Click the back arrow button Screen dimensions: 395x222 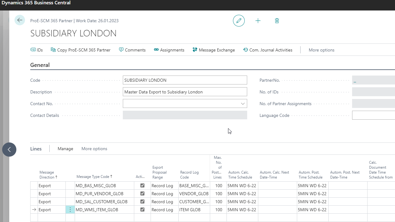20,20
